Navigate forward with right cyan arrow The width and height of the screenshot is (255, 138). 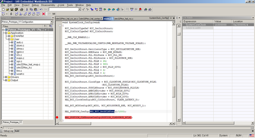coord(114,9)
